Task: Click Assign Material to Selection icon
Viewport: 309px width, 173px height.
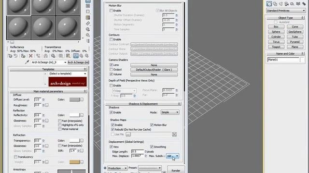Action: click(x=23, y=56)
